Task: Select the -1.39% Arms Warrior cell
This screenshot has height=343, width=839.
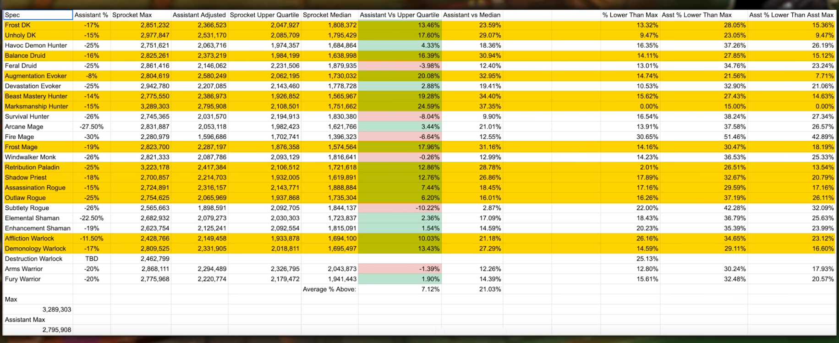Action: pyautogui.click(x=400, y=269)
